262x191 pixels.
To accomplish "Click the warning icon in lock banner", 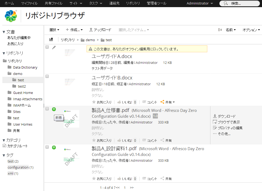I will 90,49.
